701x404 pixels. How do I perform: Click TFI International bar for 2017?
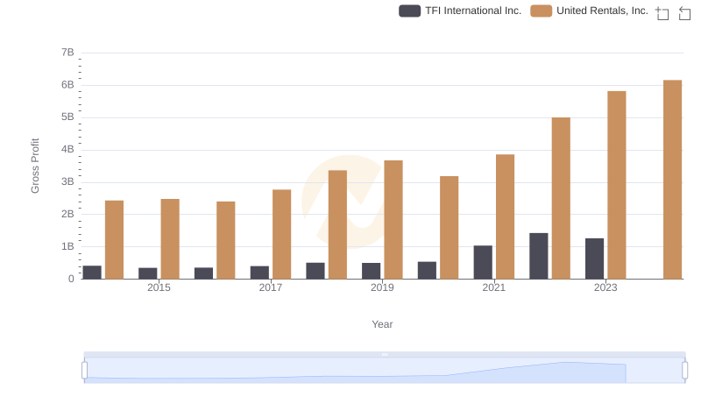coord(259,273)
